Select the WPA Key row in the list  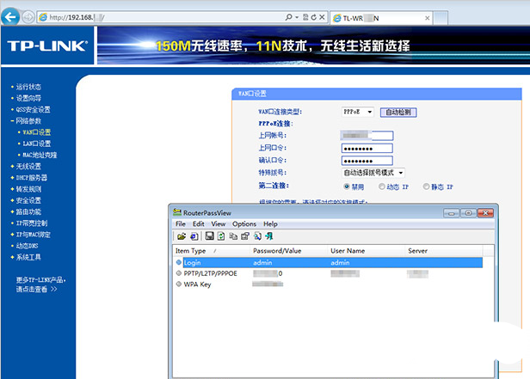point(198,284)
